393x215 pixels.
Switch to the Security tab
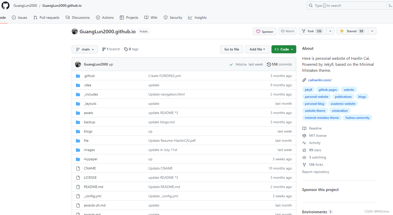[173, 17]
